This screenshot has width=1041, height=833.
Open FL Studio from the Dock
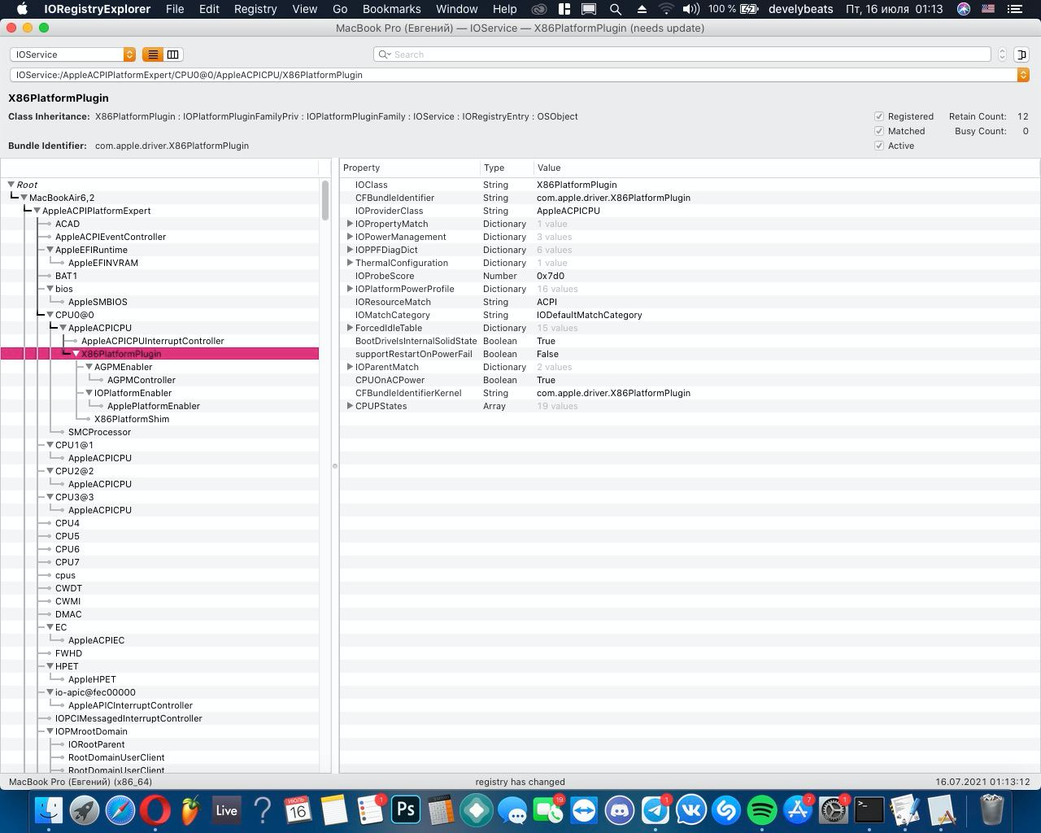190,810
